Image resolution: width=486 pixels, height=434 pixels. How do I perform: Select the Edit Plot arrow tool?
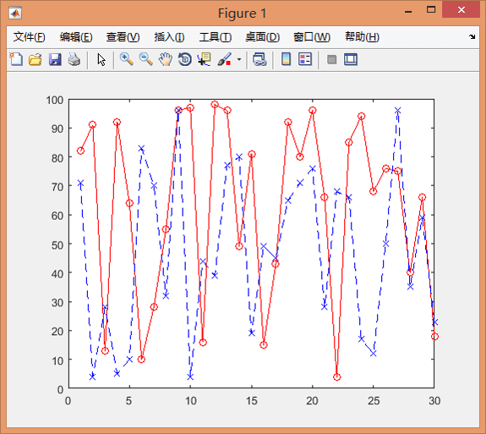(101, 59)
